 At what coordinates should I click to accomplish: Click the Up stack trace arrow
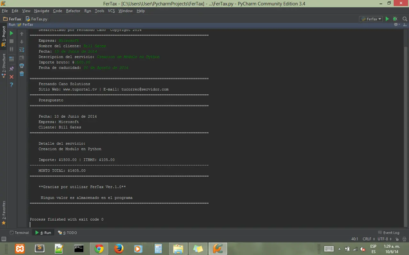[x=22, y=33]
